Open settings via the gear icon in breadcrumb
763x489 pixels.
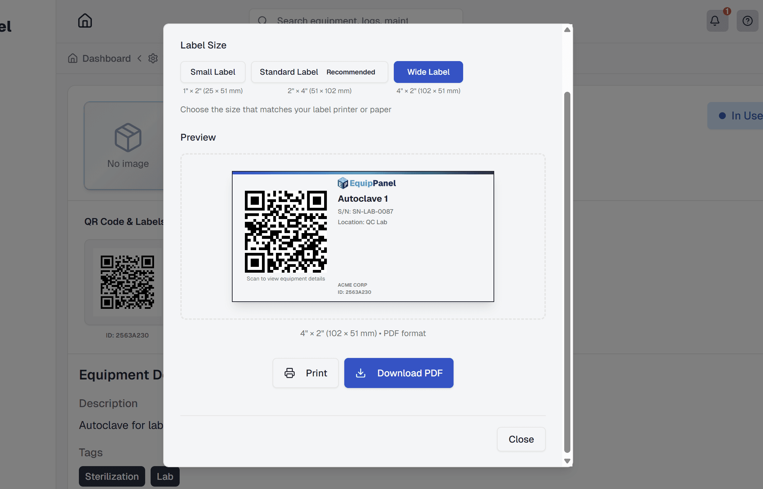click(x=153, y=58)
